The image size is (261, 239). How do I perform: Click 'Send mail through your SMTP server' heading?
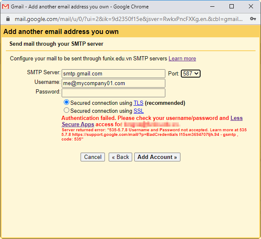[x=56, y=44]
